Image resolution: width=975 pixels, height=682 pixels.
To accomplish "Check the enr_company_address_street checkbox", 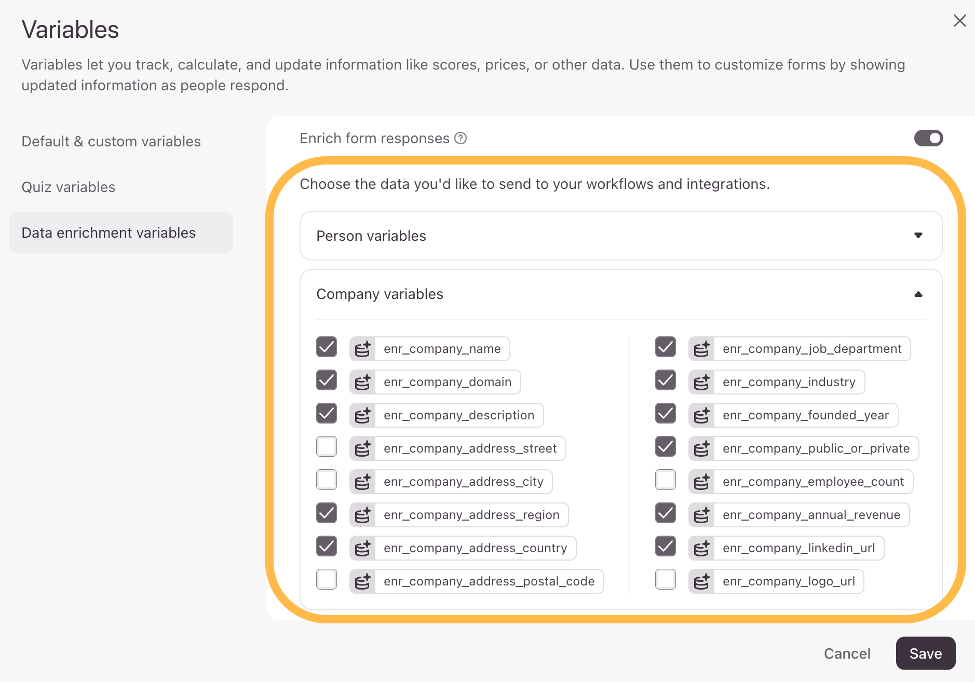I will point(327,446).
